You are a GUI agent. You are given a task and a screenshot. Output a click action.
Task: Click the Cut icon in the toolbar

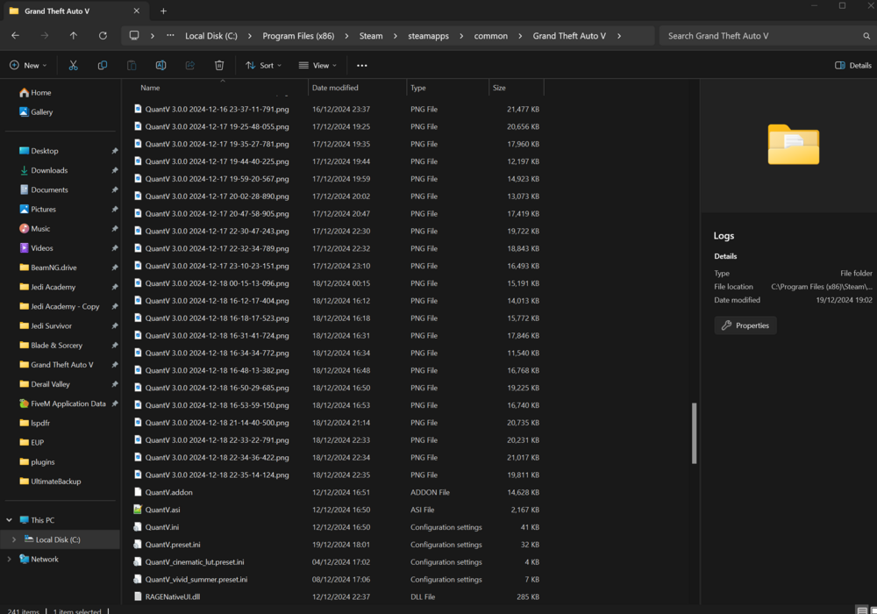(x=73, y=65)
